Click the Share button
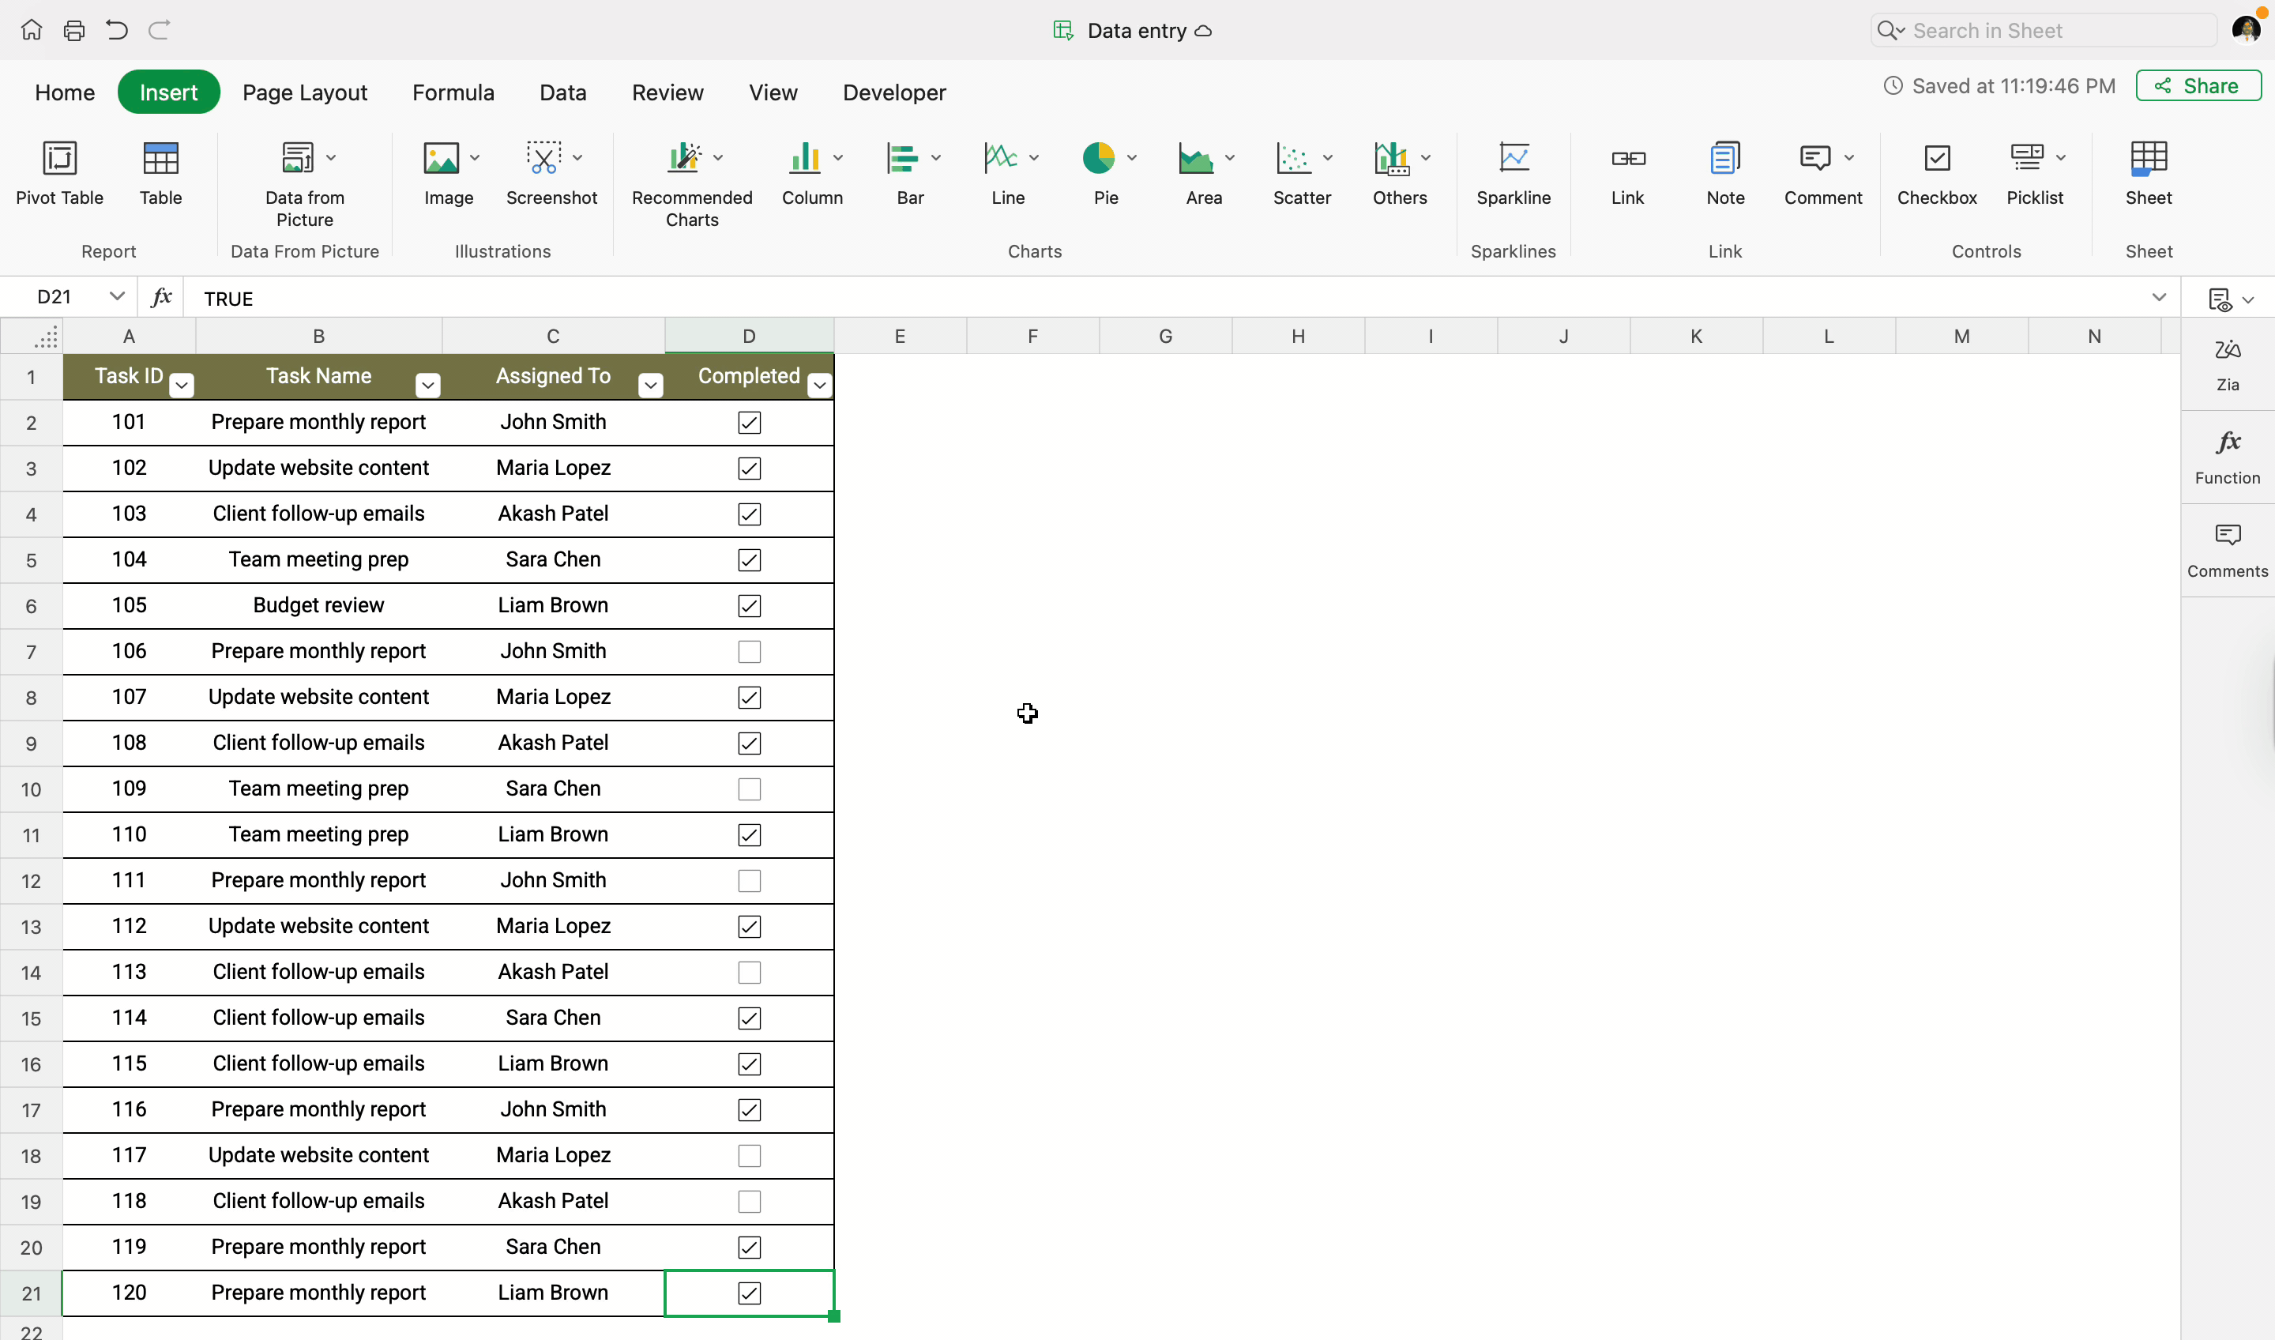This screenshot has height=1340, width=2275. coord(2198,86)
